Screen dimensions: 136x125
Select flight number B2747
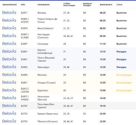click(24, 106)
